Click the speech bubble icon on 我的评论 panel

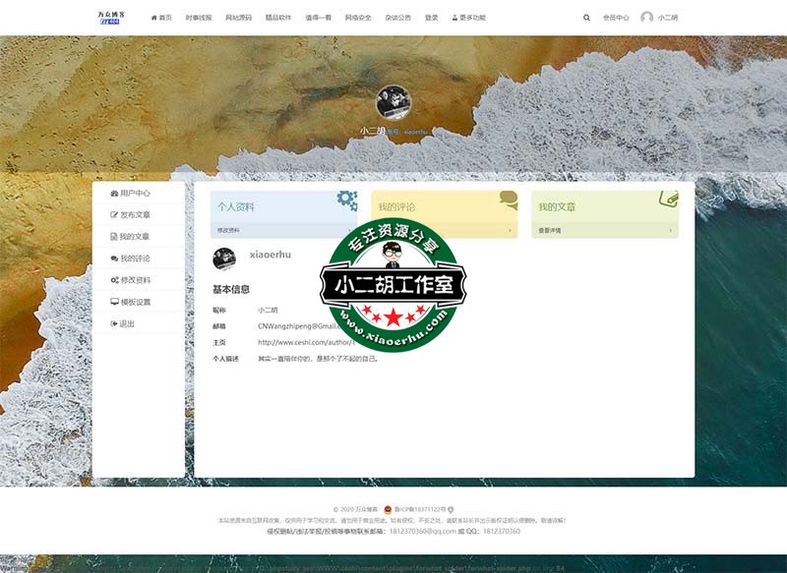(508, 199)
